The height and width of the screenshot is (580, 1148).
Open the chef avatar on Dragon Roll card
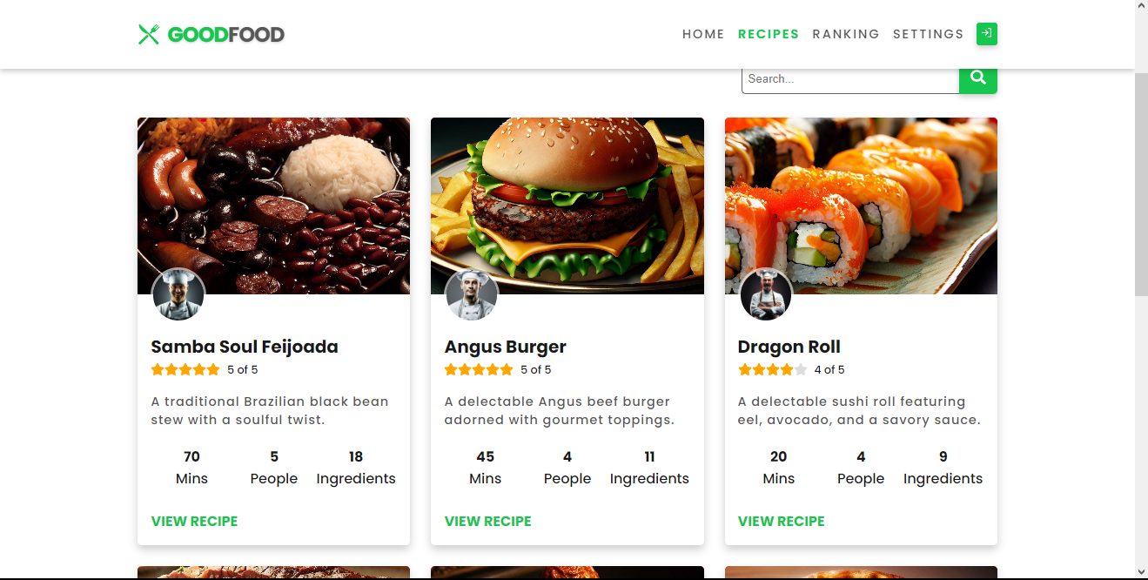tap(766, 294)
